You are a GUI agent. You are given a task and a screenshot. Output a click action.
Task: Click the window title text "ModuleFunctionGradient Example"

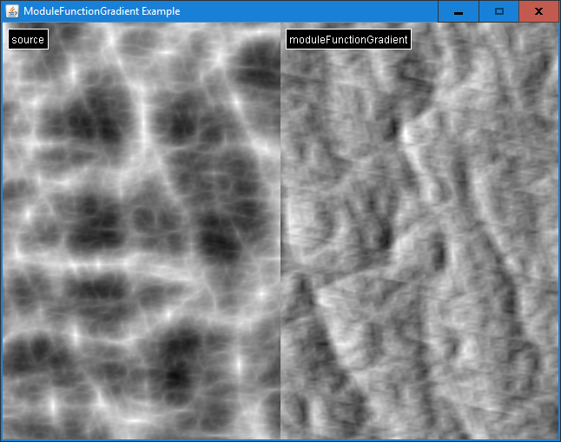(x=102, y=11)
